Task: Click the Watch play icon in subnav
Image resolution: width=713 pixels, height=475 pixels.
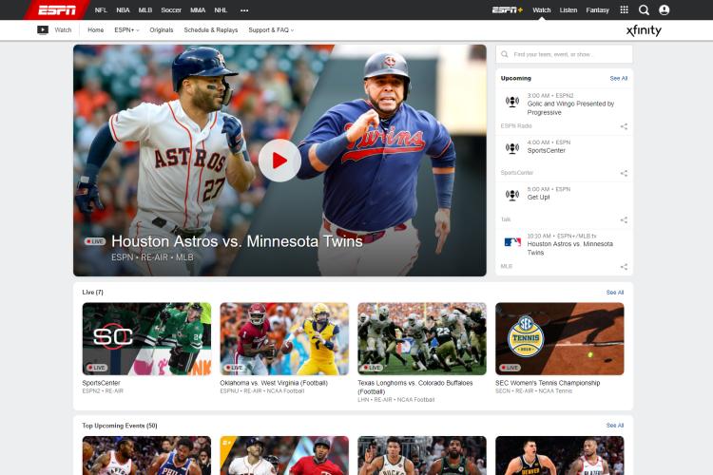Action: (x=43, y=30)
